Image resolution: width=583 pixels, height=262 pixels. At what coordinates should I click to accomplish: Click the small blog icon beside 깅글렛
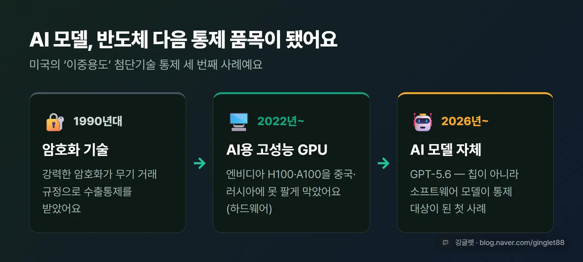445,242
